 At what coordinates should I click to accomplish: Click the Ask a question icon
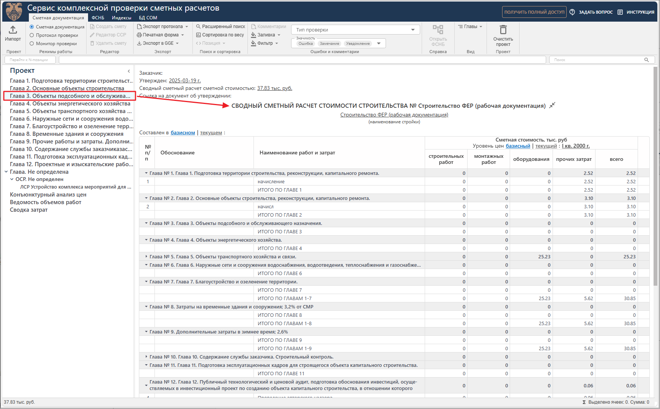click(572, 12)
